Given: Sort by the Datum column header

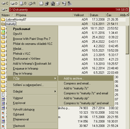Looking at the screenshot, I should [97, 15].
